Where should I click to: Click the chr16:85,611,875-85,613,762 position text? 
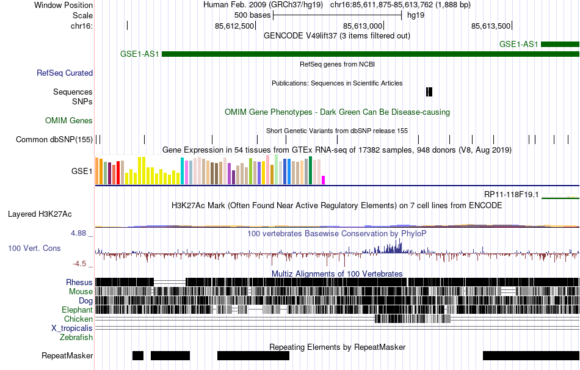[x=401, y=5]
